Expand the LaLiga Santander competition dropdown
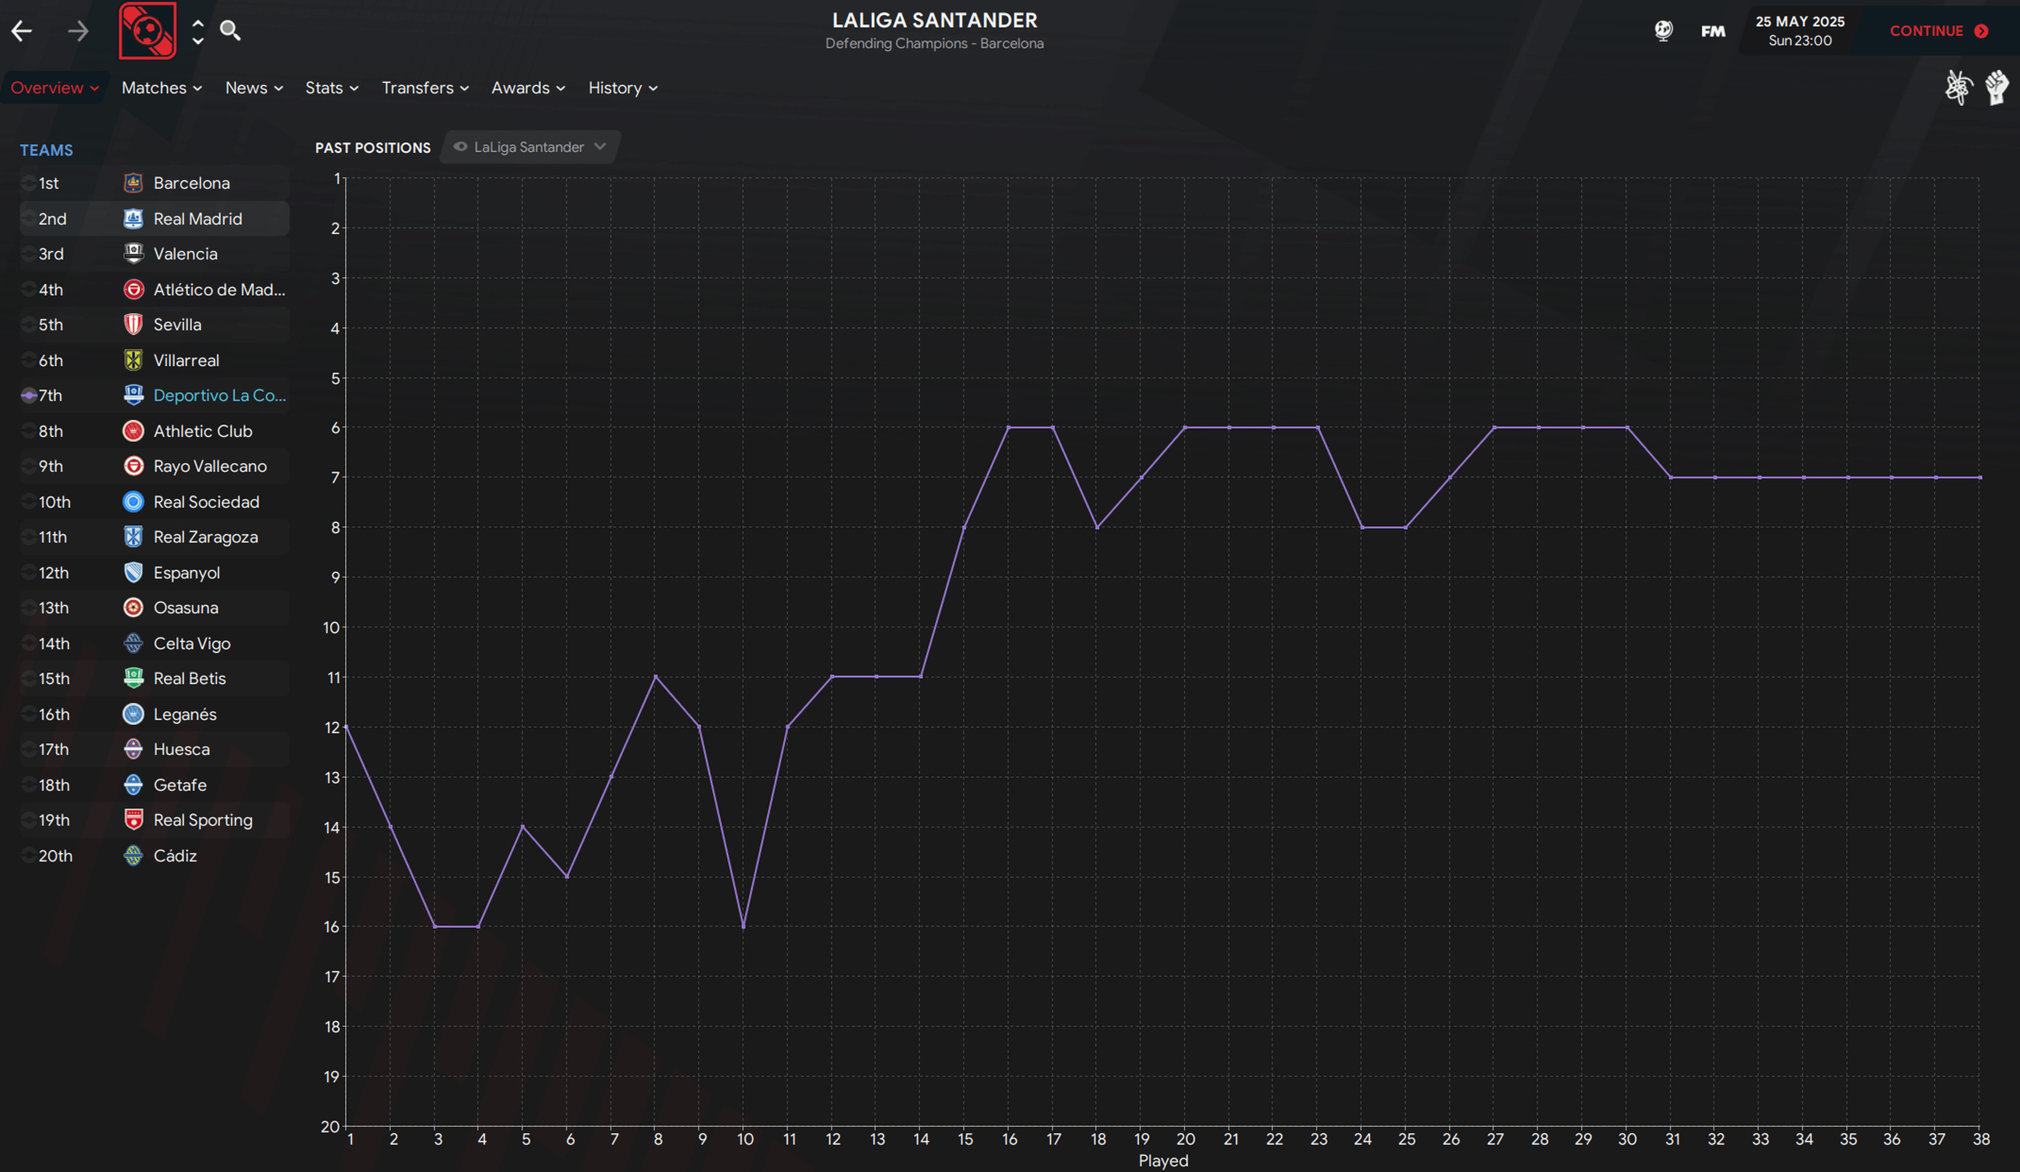The image size is (2020, 1172). (530, 147)
